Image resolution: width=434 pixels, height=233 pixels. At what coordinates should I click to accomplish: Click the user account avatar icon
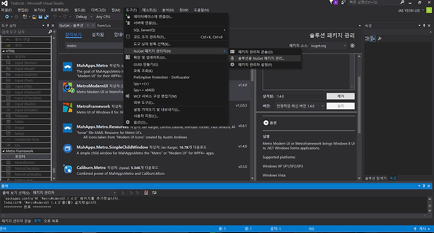[x=429, y=10]
